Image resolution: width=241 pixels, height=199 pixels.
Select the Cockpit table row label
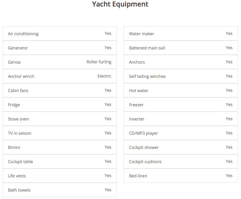coord(20,162)
